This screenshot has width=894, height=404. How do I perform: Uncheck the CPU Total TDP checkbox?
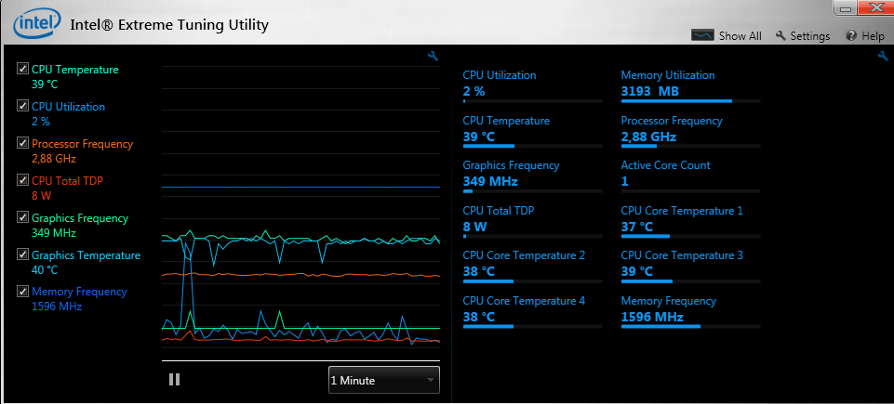coord(22,180)
